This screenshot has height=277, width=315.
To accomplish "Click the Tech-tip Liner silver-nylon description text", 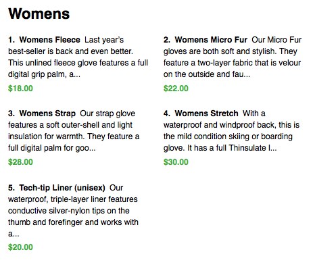I will point(73,211).
